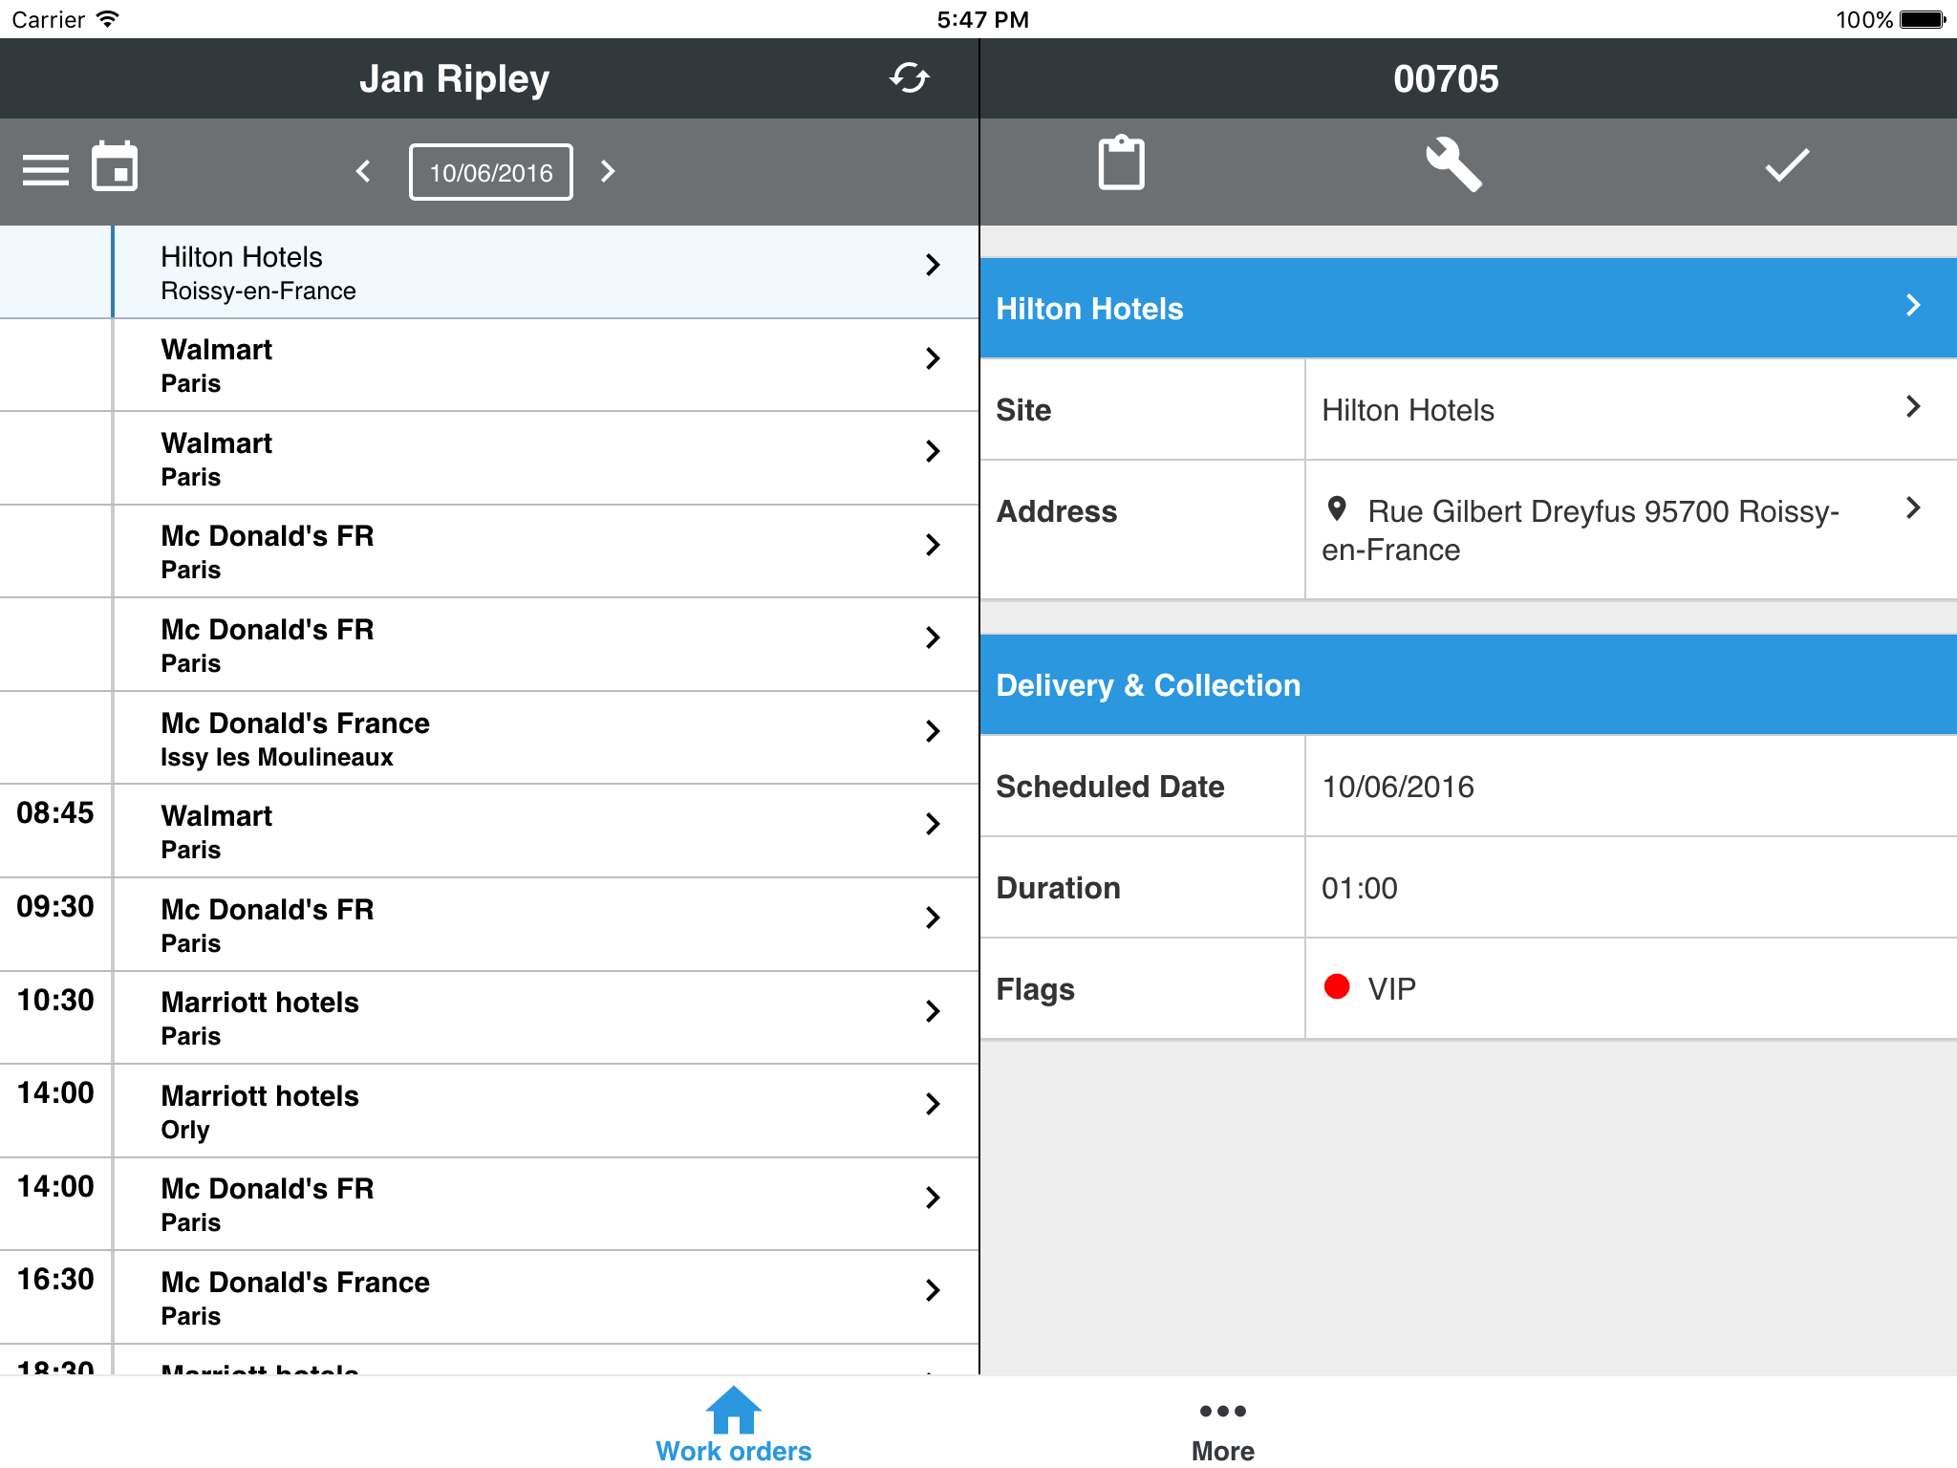Expand the blue Hilton Hotels header chevron
The height and width of the screenshot is (1468, 1957).
click(x=1913, y=305)
